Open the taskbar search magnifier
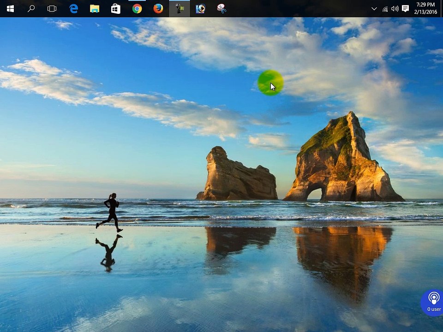The image size is (443, 332). (x=31, y=9)
